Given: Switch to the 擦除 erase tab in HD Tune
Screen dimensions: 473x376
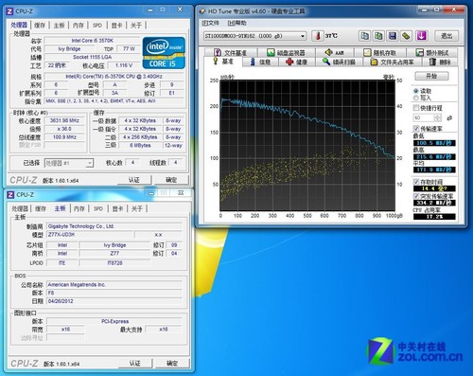Looking at the screenshot, I should pyautogui.click(x=440, y=62).
